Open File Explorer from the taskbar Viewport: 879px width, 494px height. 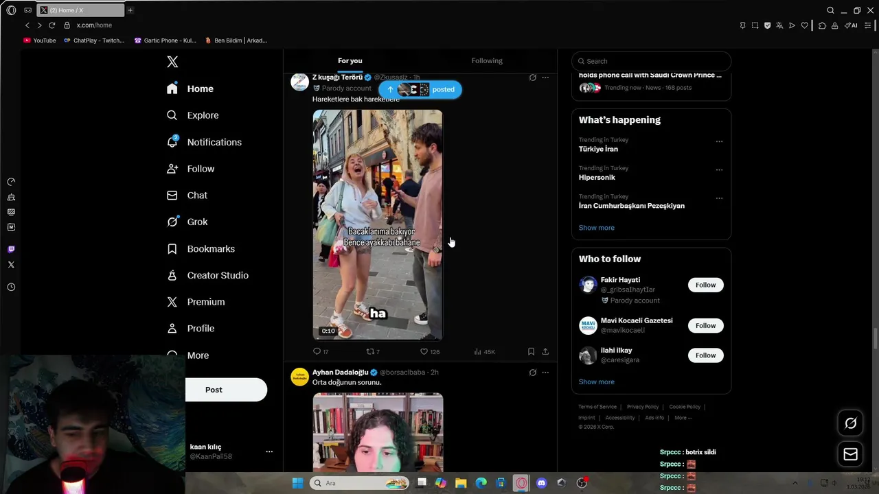pos(461,483)
